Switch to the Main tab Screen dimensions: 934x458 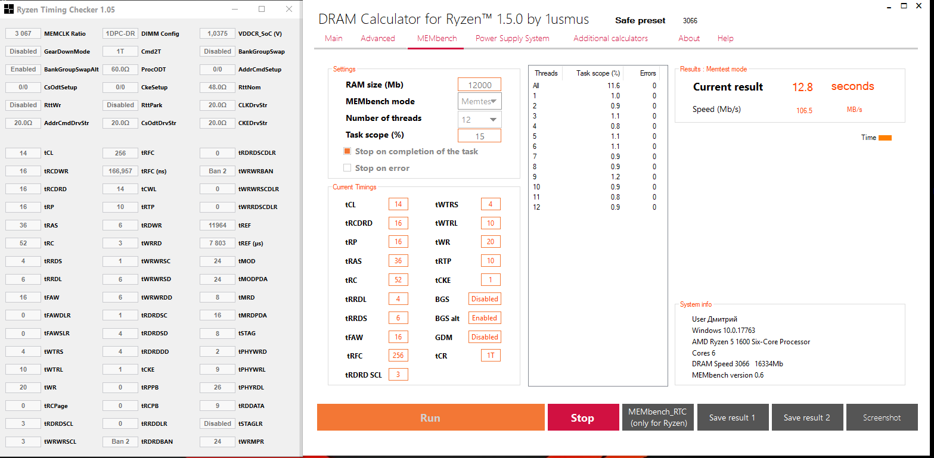334,38
